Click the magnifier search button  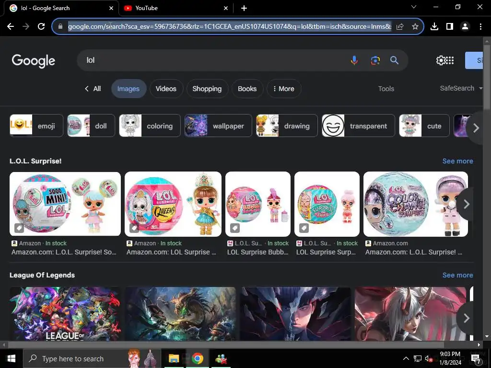(x=394, y=60)
